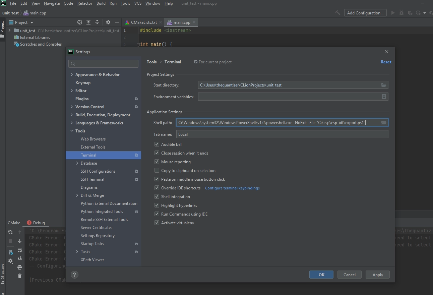Open the Navigate menu
This screenshot has width=433, height=295.
click(52, 3)
